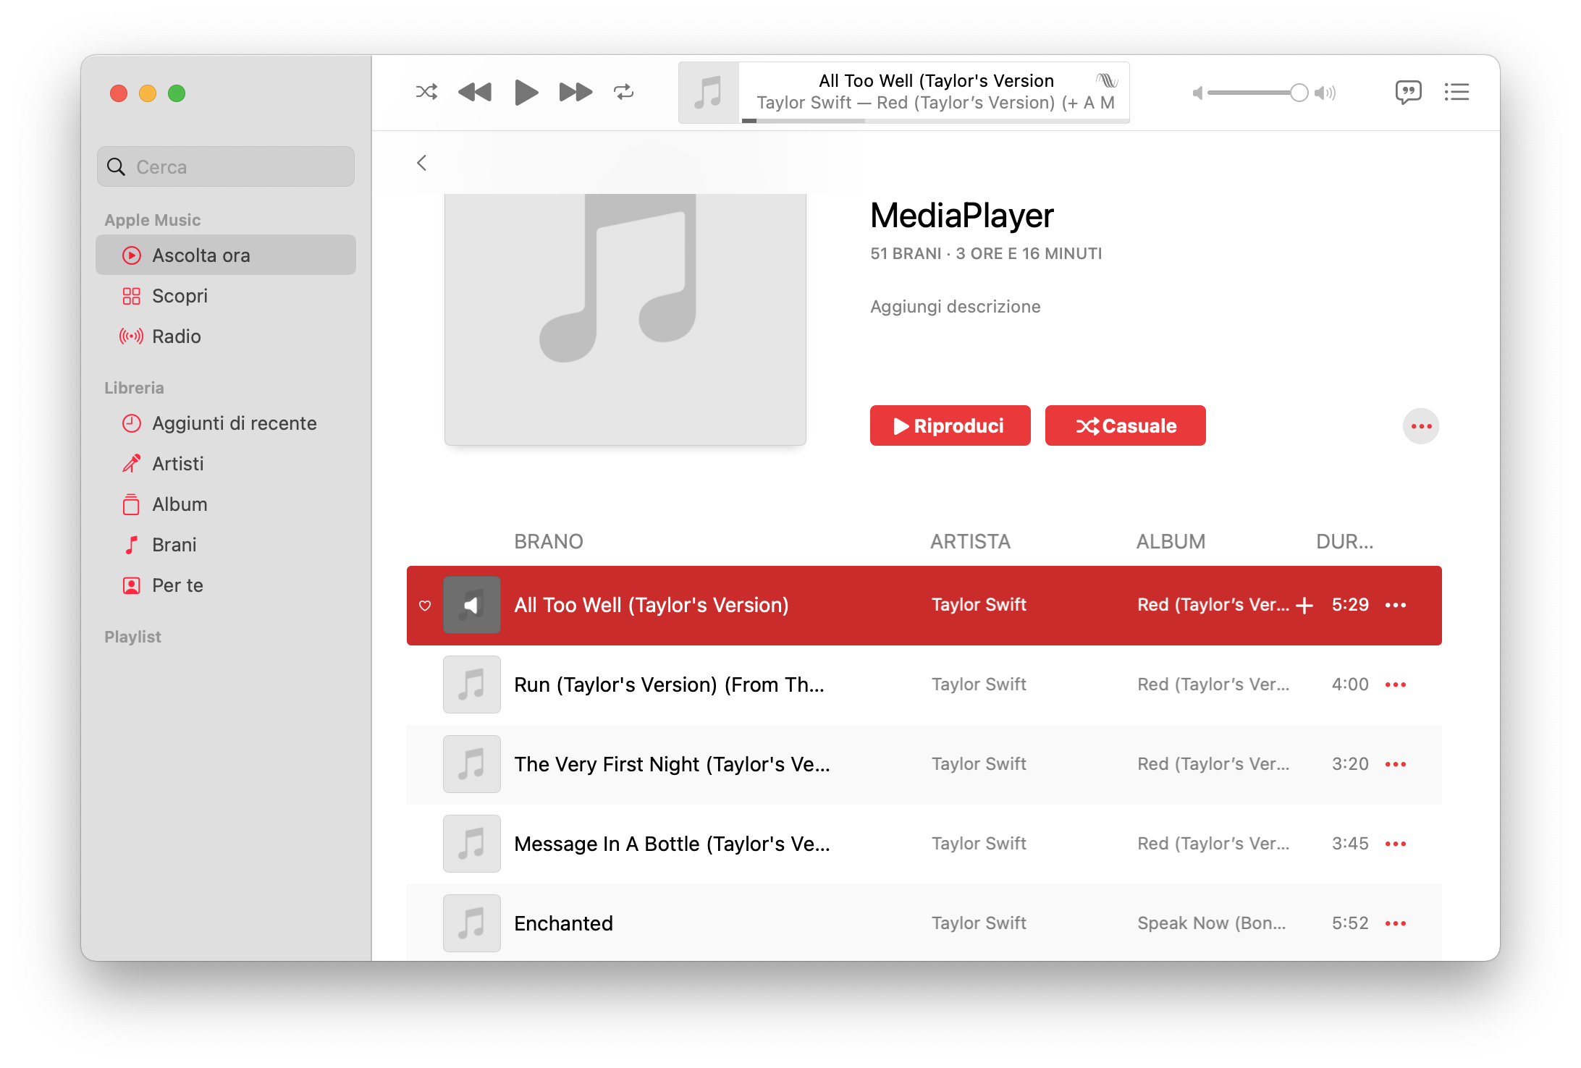Open more options for Enchanted row
This screenshot has width=1581, height=1068.
pyautogui.click(x=1396, y=923)
